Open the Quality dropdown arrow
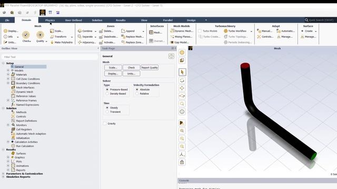Viewport: 337px width, 189px height. pyautogui.click(x=46, y=41)
